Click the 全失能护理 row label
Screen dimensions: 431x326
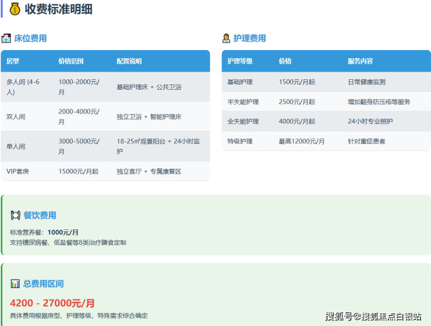click(243, 122)
